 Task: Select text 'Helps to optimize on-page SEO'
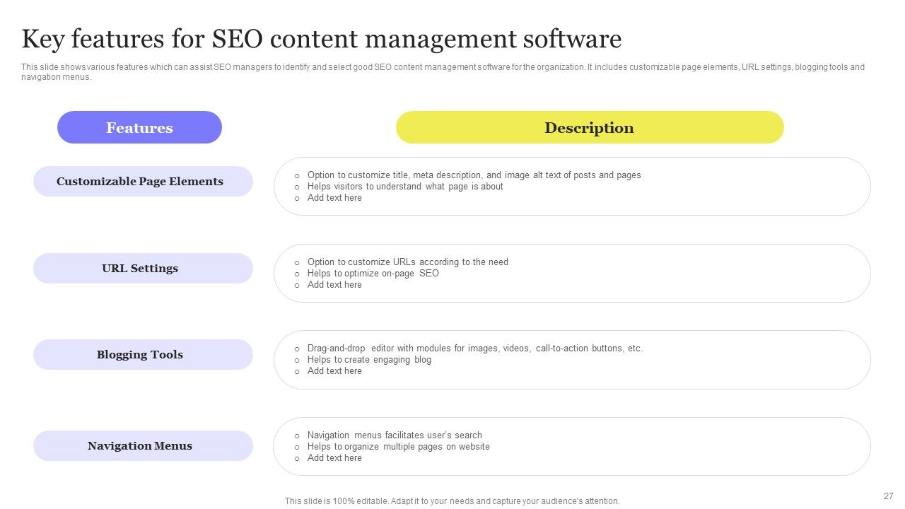373,274
